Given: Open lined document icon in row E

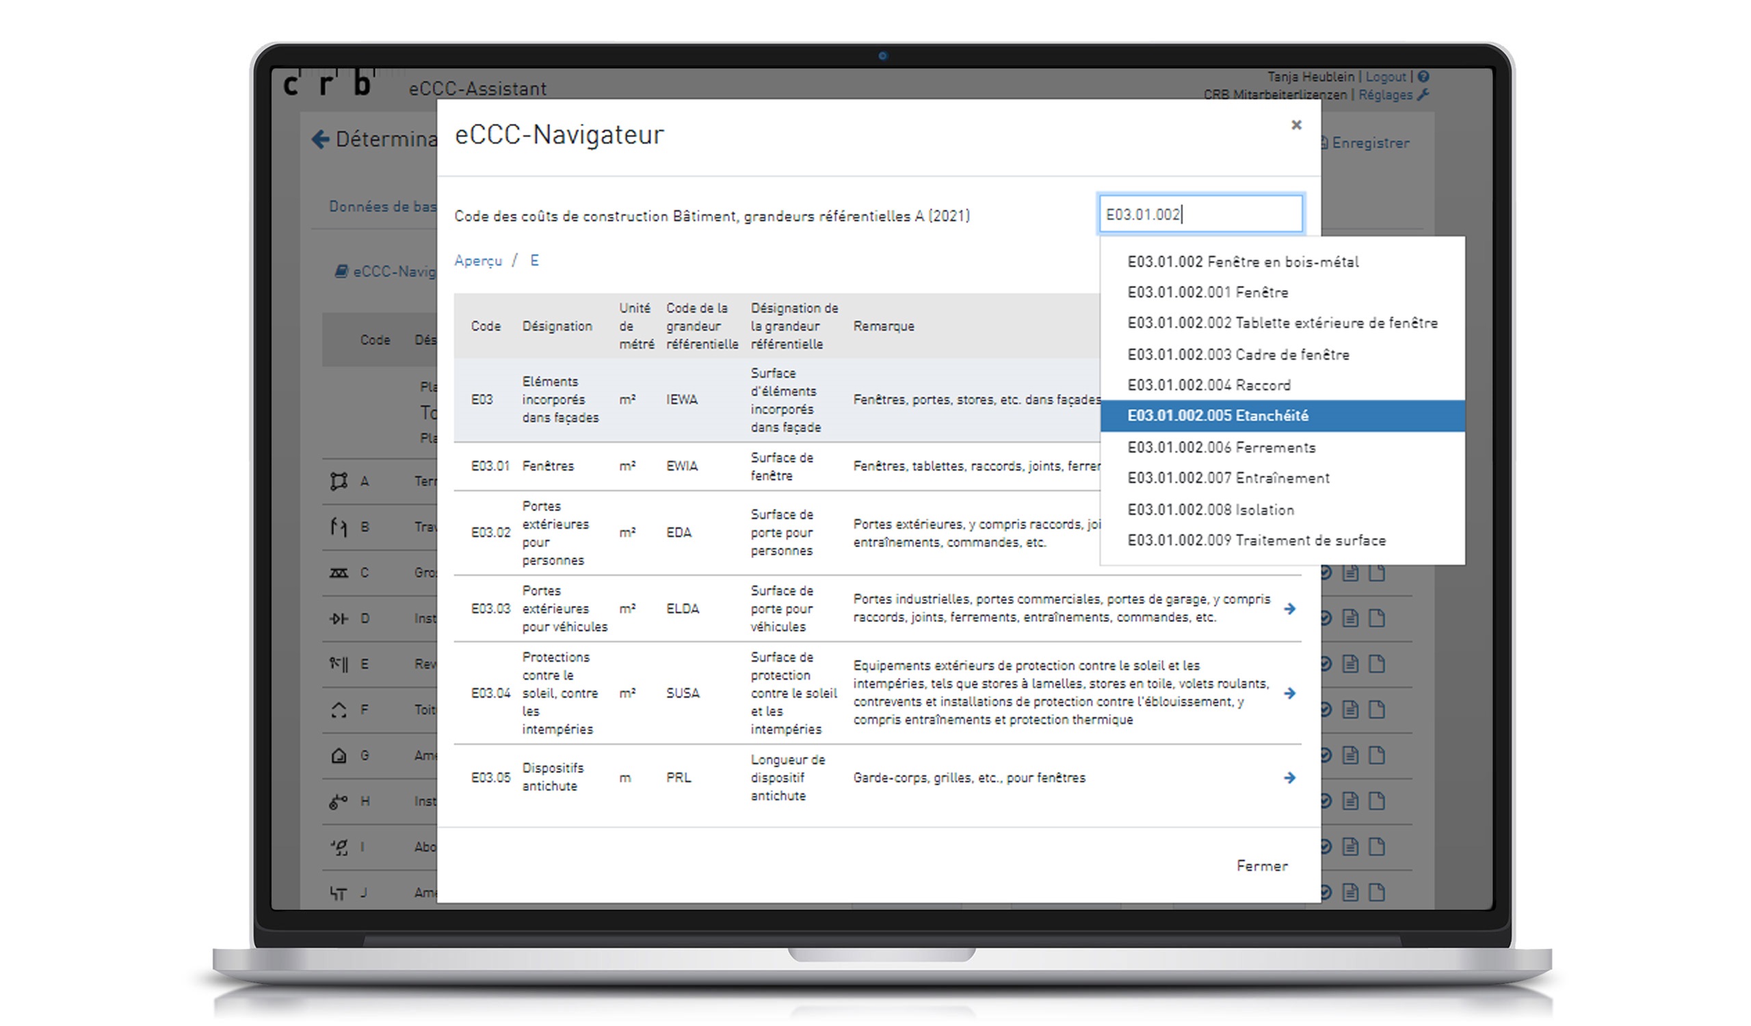Looking at the screenshot, I should click(x=1350, y=664).
